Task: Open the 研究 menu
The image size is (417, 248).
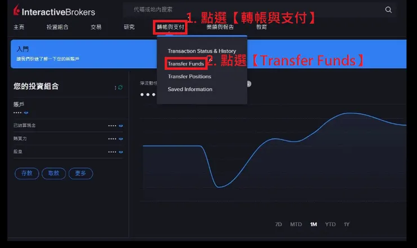Action: [129, 27]
